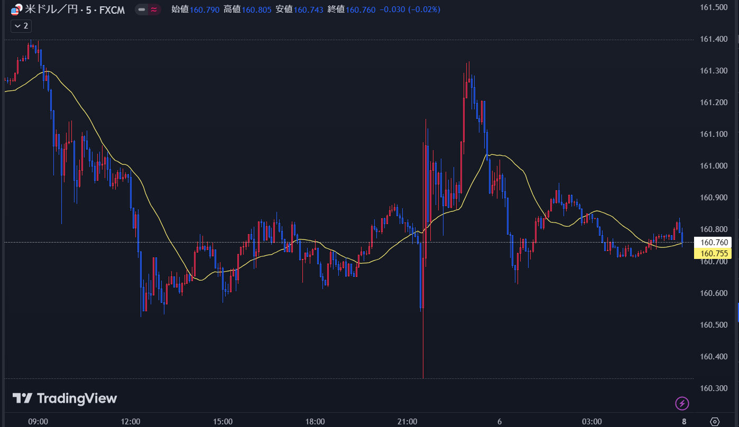Click the date label 6 on time axis
This screenshot has height=427, width=739.
coord(500,421)
